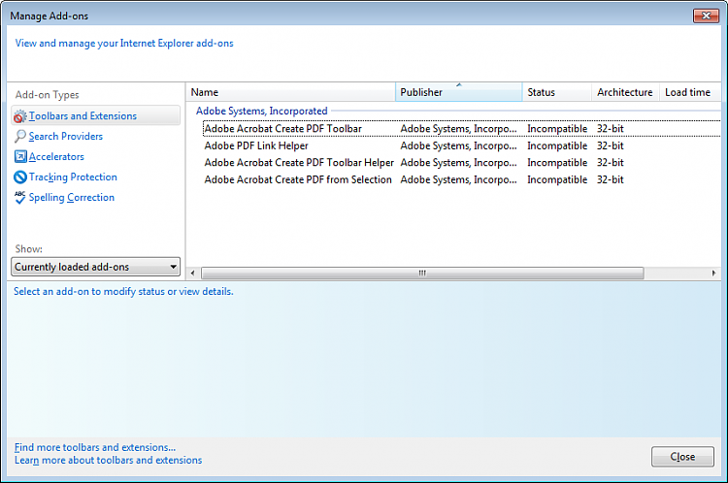The width and height of the screenshot is (728, 483).
Task: Select Toolbars and Extensions add-on type
Action: coord(96,116)
